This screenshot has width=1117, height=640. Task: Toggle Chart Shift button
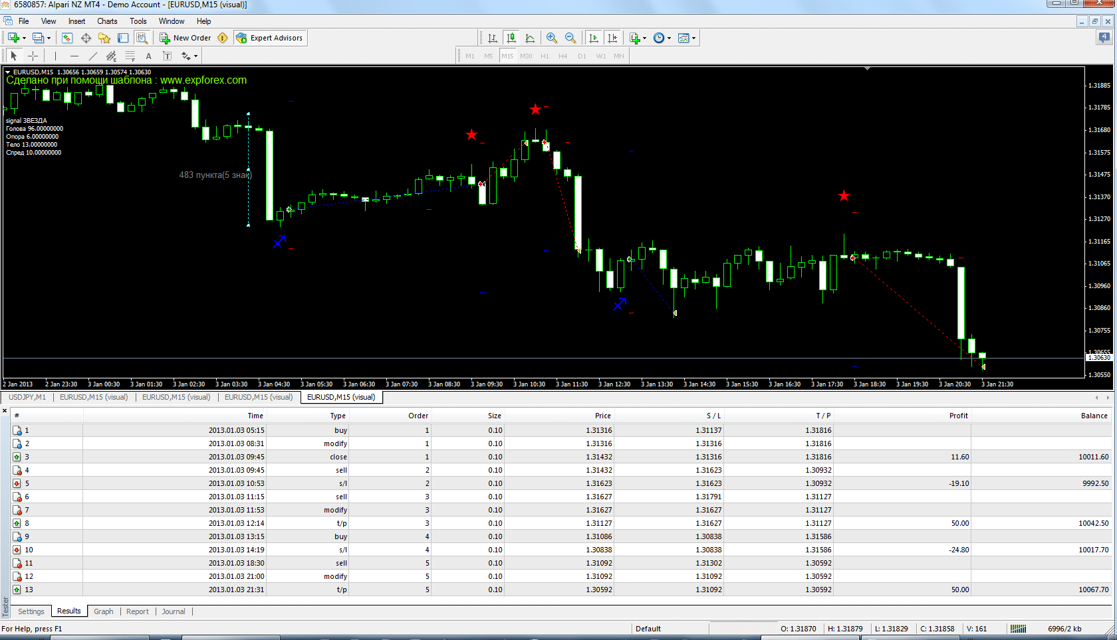click(612, 38)
